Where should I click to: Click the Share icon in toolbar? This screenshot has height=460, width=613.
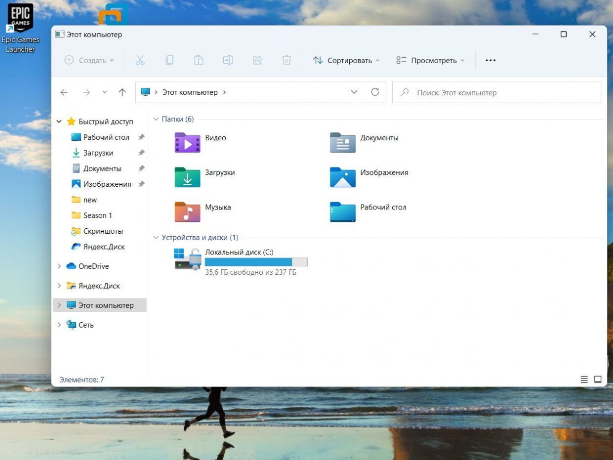click(x=257, y=60)
